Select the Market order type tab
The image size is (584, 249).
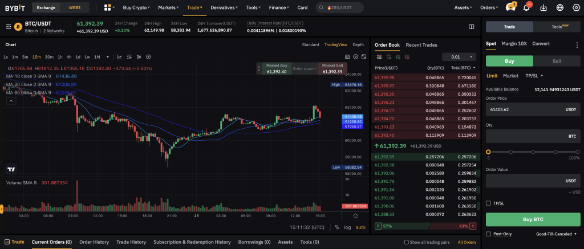(x=510, y=76)
